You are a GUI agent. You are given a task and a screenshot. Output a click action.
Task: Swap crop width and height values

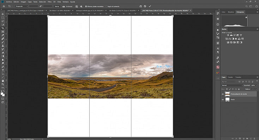pos(41,6)
